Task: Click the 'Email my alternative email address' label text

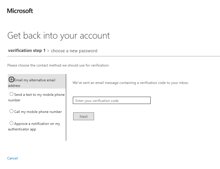Action: point(35,80)
